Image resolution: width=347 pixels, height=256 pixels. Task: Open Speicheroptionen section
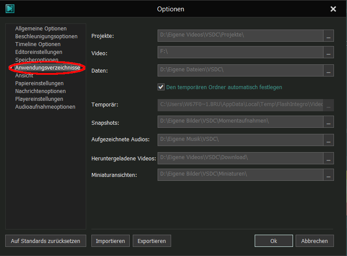(x=37, y=60)
